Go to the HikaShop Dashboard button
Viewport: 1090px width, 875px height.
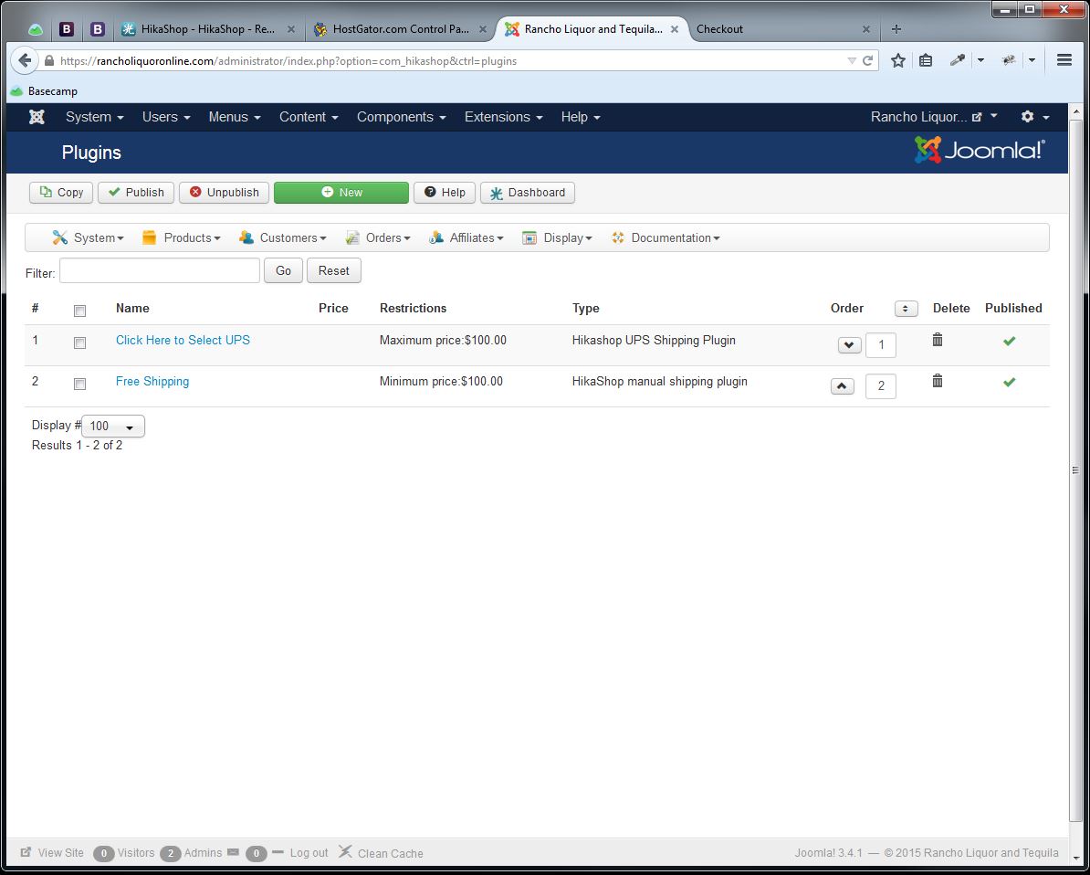click(x=528, y=193)
